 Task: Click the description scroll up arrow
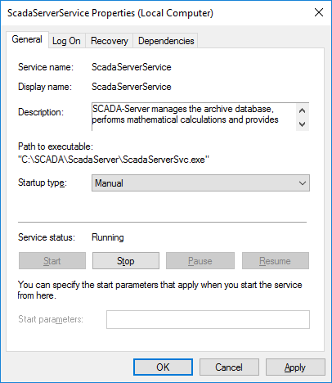302,110
